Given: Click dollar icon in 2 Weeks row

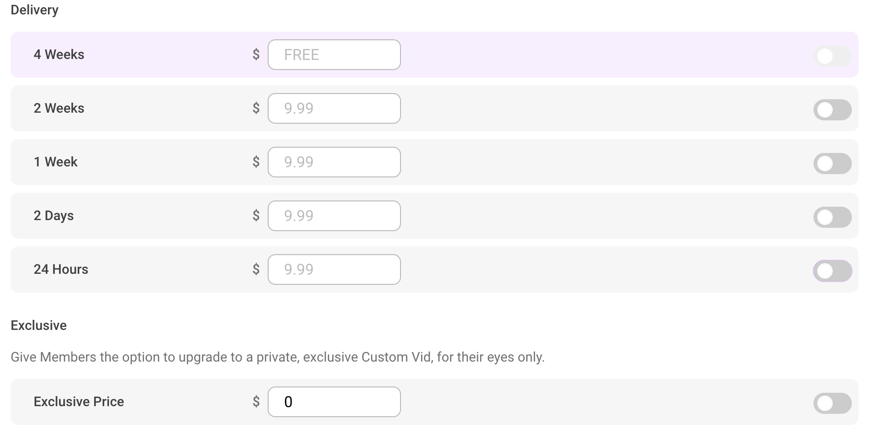Looking at the screenshot, I should coord(256,108).
